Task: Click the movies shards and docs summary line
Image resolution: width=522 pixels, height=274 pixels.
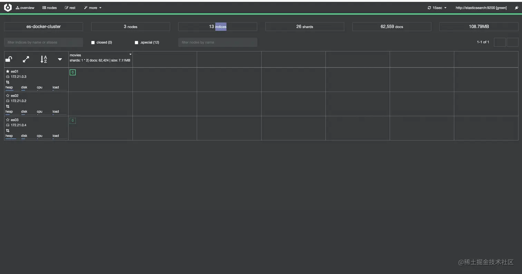Action: coord(100,60)
